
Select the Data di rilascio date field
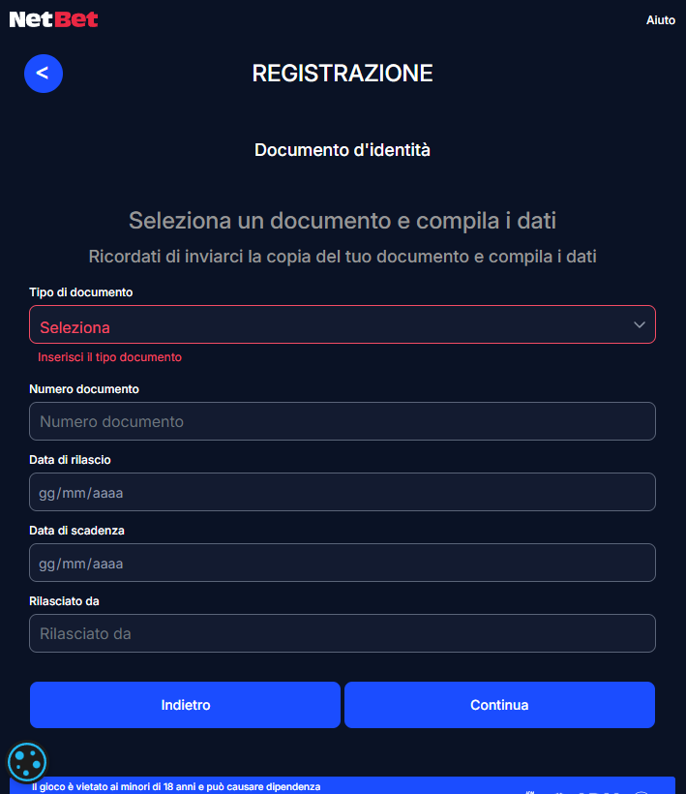pyautogui.click(x=342, y=492)
